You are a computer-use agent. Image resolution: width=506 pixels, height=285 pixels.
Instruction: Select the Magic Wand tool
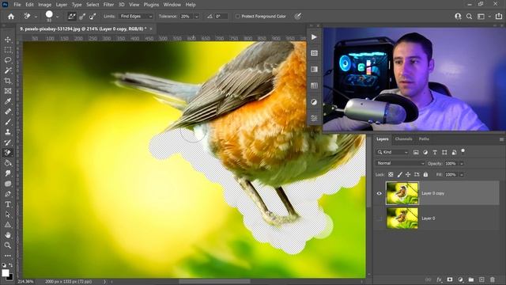8,70
